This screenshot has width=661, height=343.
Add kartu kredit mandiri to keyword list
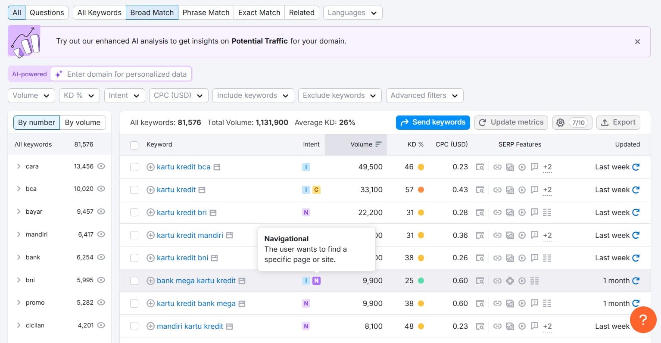pyautogui.click(x=150, y=235)
